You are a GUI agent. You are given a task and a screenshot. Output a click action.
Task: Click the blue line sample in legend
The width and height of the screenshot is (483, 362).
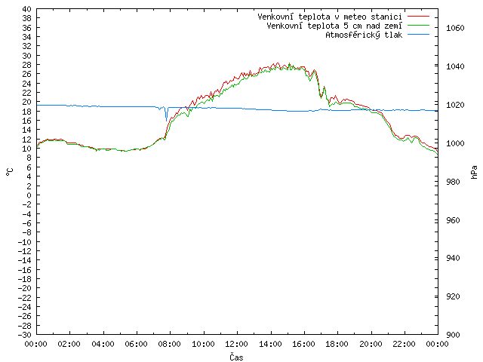click(x=418, y=35)
